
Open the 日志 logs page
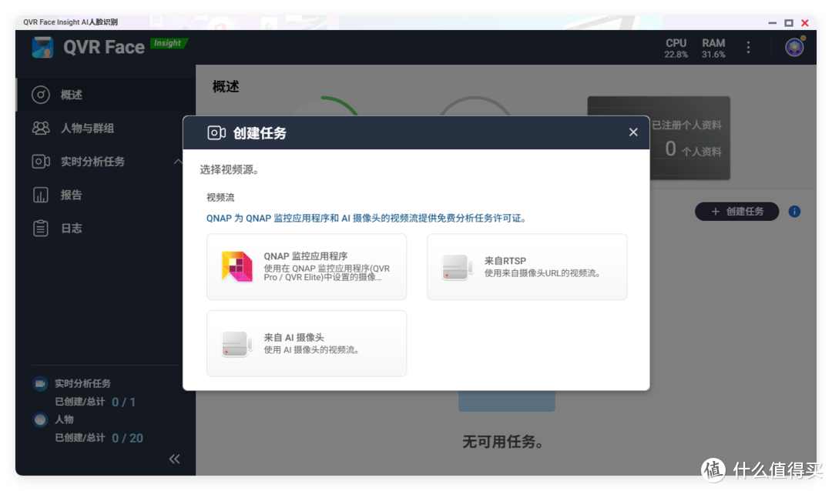click(106, 228)
